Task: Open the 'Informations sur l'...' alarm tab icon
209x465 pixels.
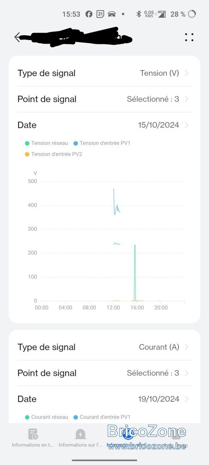Action: 80,434
